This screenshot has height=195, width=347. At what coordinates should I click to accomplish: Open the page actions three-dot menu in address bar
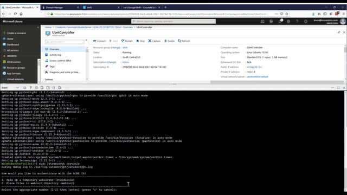click(x=277, y=14)
